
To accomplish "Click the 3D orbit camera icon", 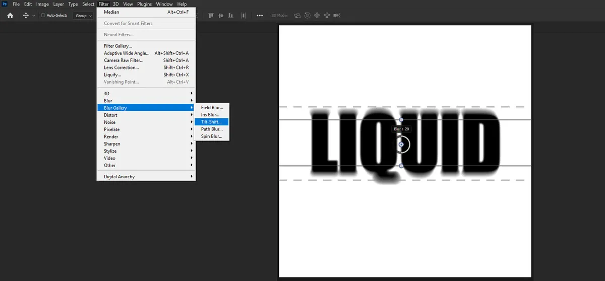I will click(x=297, y=16).
